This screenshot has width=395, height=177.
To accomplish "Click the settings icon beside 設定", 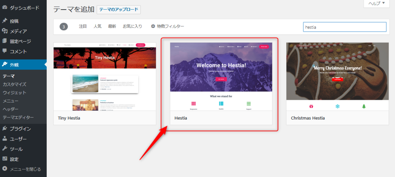I will pos(5,159).
